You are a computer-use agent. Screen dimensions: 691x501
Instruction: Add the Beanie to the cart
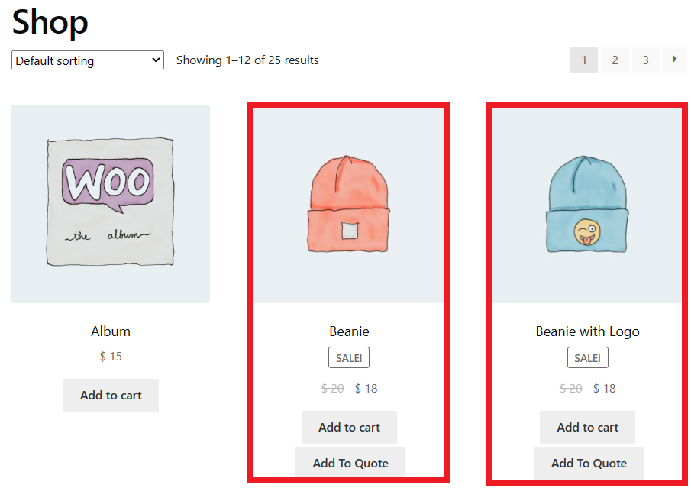349,427
